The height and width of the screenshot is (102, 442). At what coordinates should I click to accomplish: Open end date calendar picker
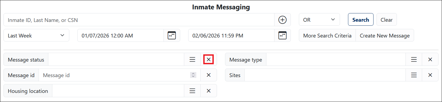(x=282, y=35)
